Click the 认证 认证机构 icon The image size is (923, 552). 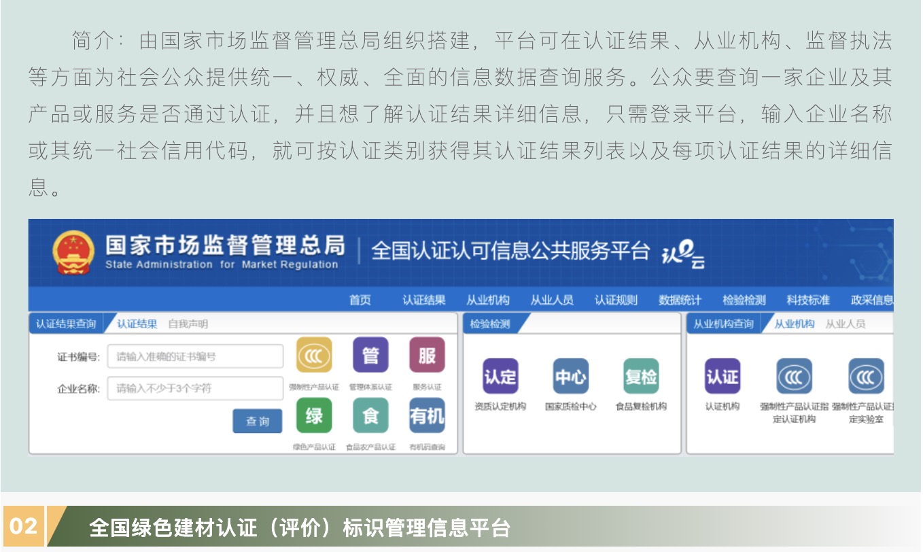point(722,377)
